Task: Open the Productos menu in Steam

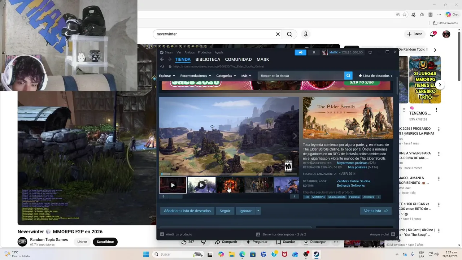Action: pyautogui.click(x=205, y=52)
